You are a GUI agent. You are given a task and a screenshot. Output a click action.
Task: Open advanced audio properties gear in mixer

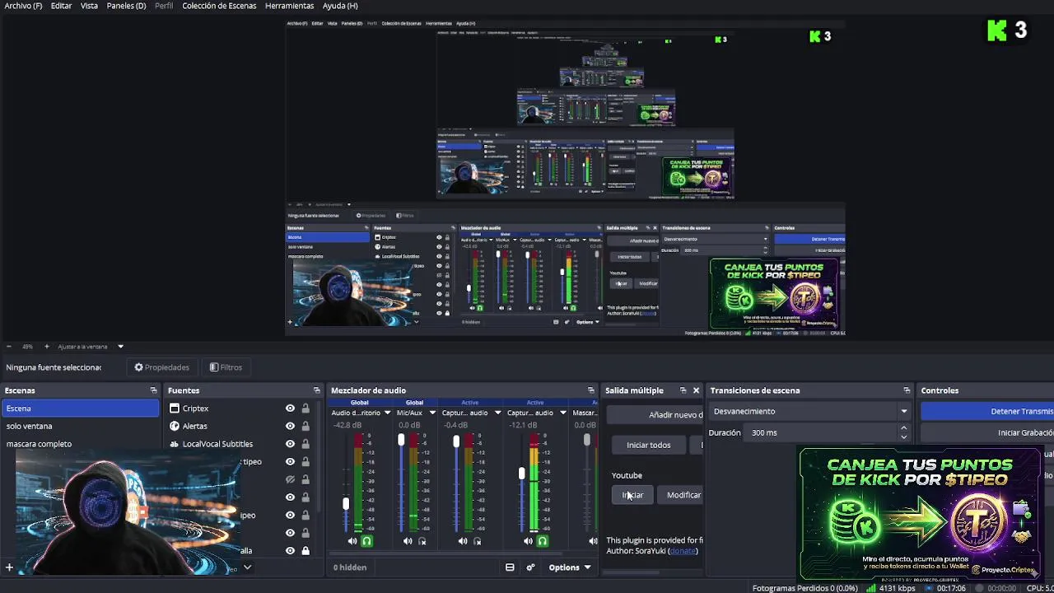530,567
